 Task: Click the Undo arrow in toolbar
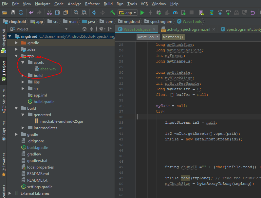click(x=31, y=13)
